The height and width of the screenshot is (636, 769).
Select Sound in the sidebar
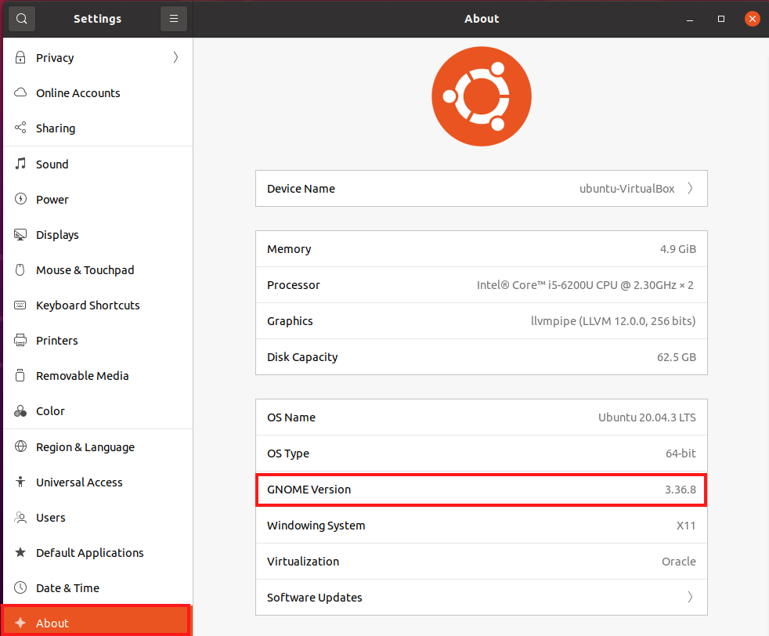(98, 164)
